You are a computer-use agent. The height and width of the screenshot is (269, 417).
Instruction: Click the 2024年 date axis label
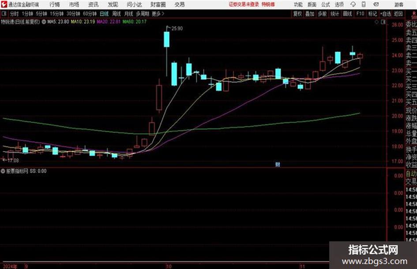(x=10, y=266)
